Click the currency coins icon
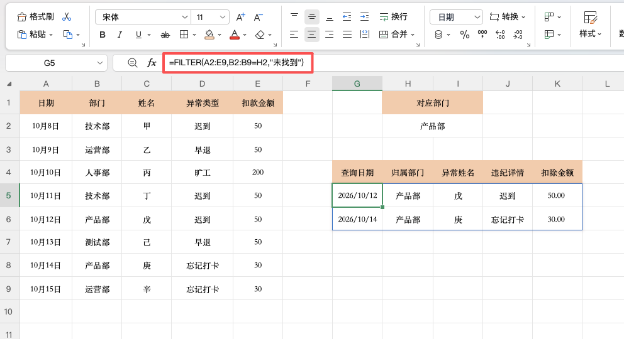Screen dimensions: 624x339 [438, 35]
